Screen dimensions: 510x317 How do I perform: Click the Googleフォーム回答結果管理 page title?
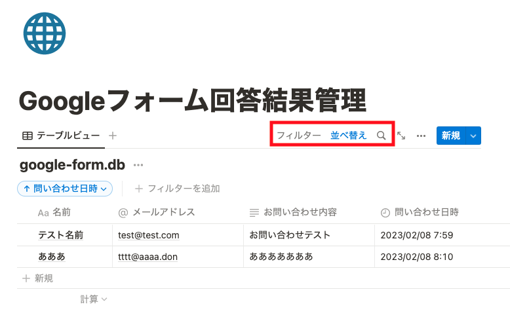click(193, 100)
